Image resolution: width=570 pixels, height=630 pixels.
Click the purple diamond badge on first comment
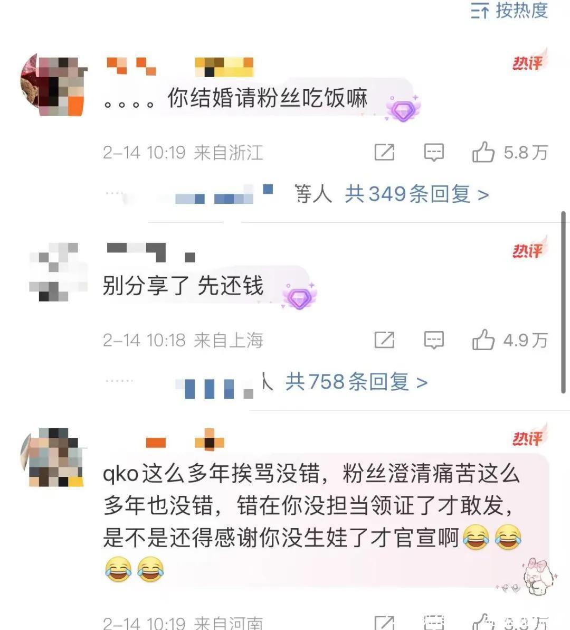pos(403,108)
